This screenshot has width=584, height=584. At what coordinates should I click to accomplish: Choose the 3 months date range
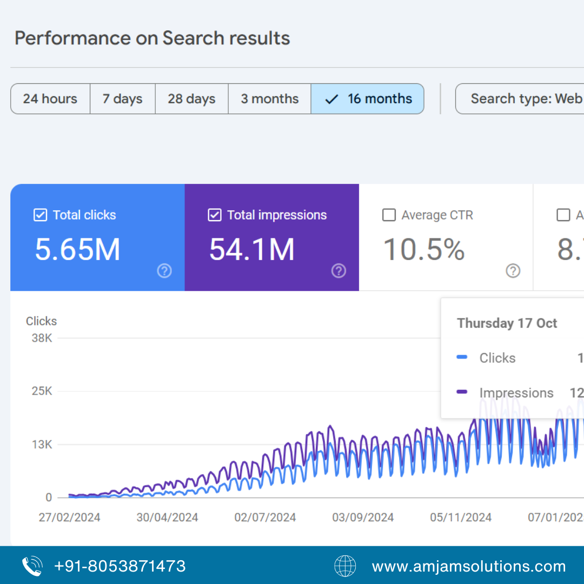point(269,99)
